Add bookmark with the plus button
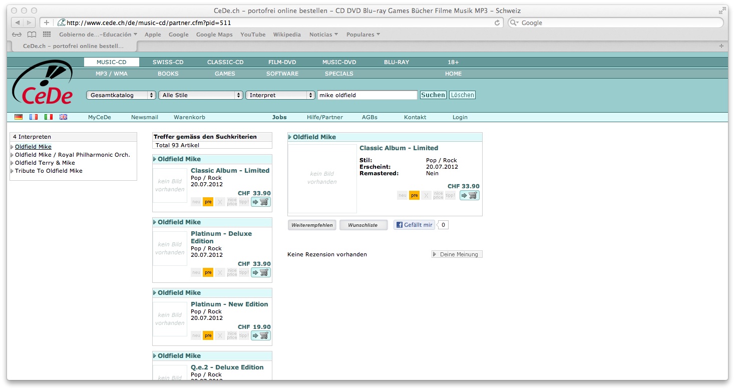 coord(47,23)
